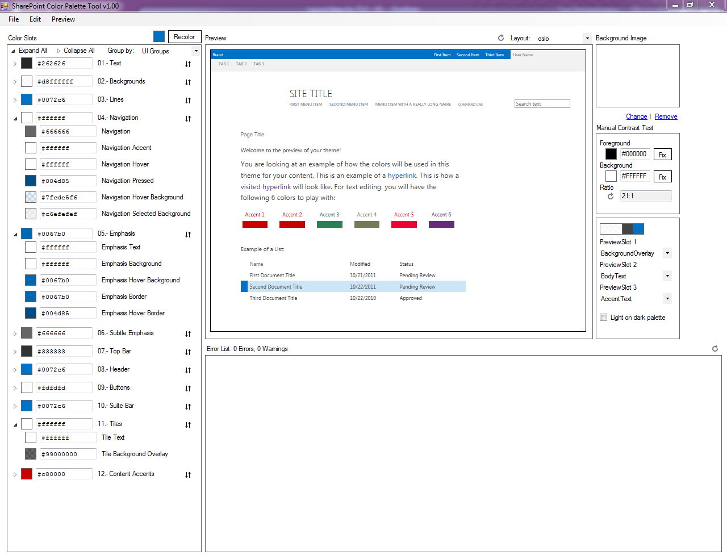Image resolution: width=727 pixels, height=559 pixels.
Task: Click the Recolor button
Action: [x=185, y=36]
